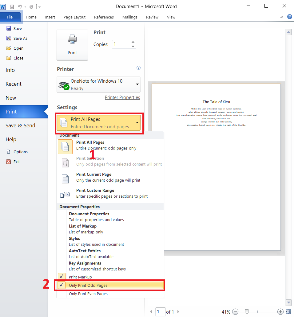294x317 pixels.
Task: Open the Page Layout ribbon tab
Action: [x=74, y=17]
